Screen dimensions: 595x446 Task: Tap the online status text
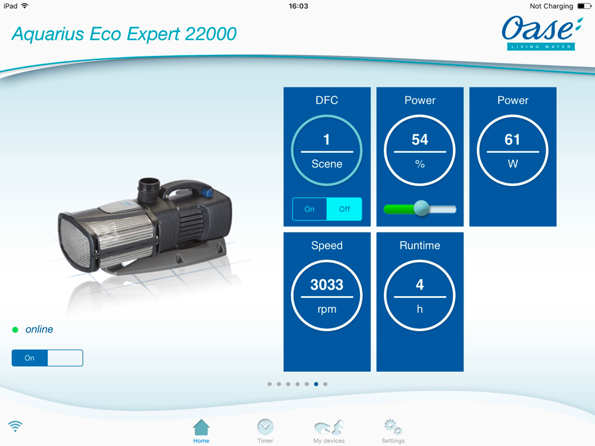coord(39,329)
